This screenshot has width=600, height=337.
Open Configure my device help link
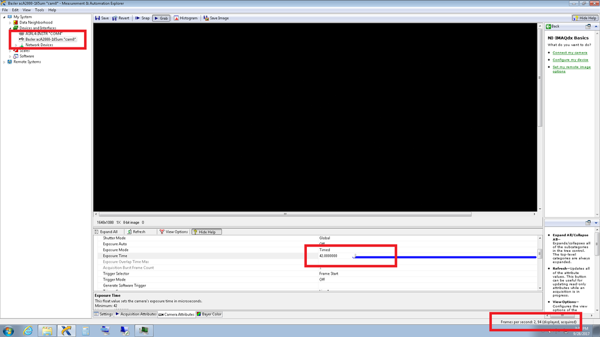[x=570, y=60]
